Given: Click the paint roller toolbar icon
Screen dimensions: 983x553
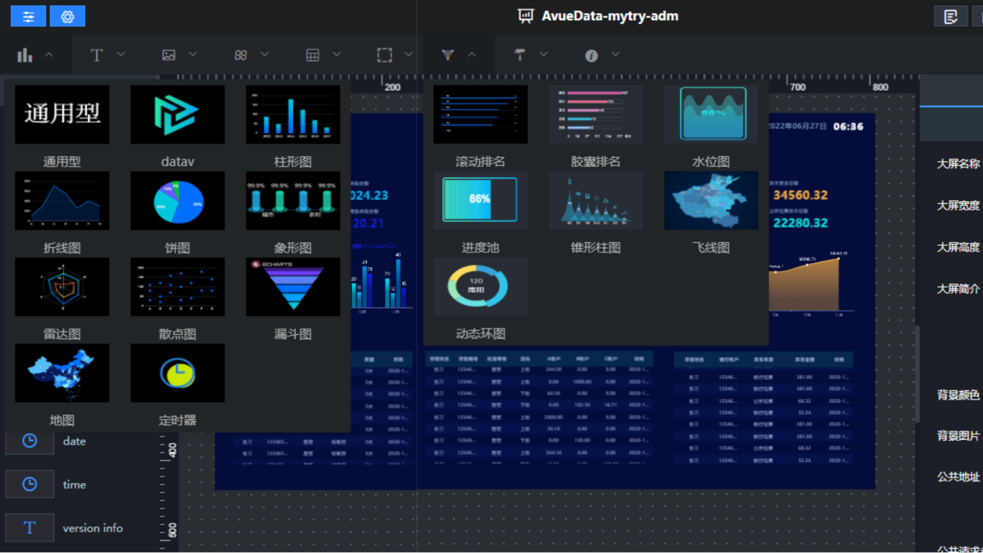Looking at the screenshot, I should 520,55.
